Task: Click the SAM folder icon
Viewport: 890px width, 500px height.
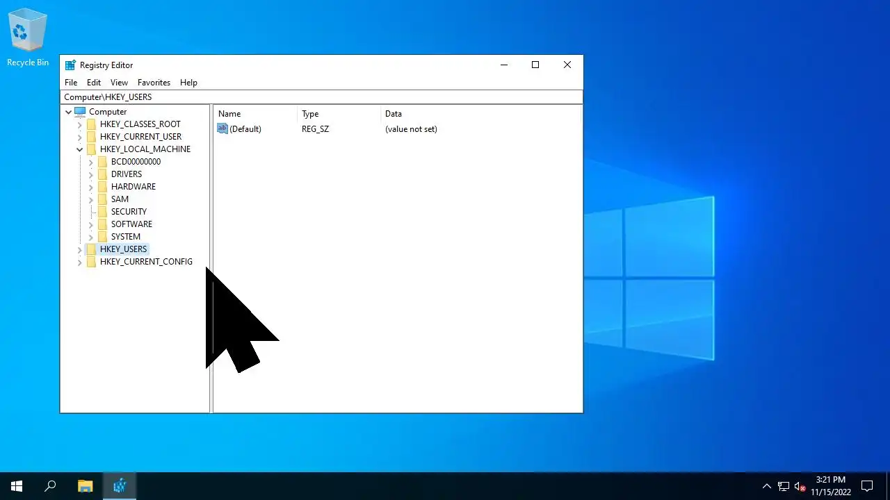Action: pyautogui.click(x=102, y=199)
